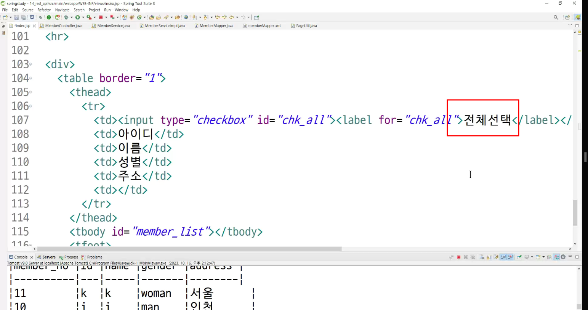Viewport: 588px width, 310px height.
Task: Go to Next Annotation arrow icon
Action: pos(194,18)
